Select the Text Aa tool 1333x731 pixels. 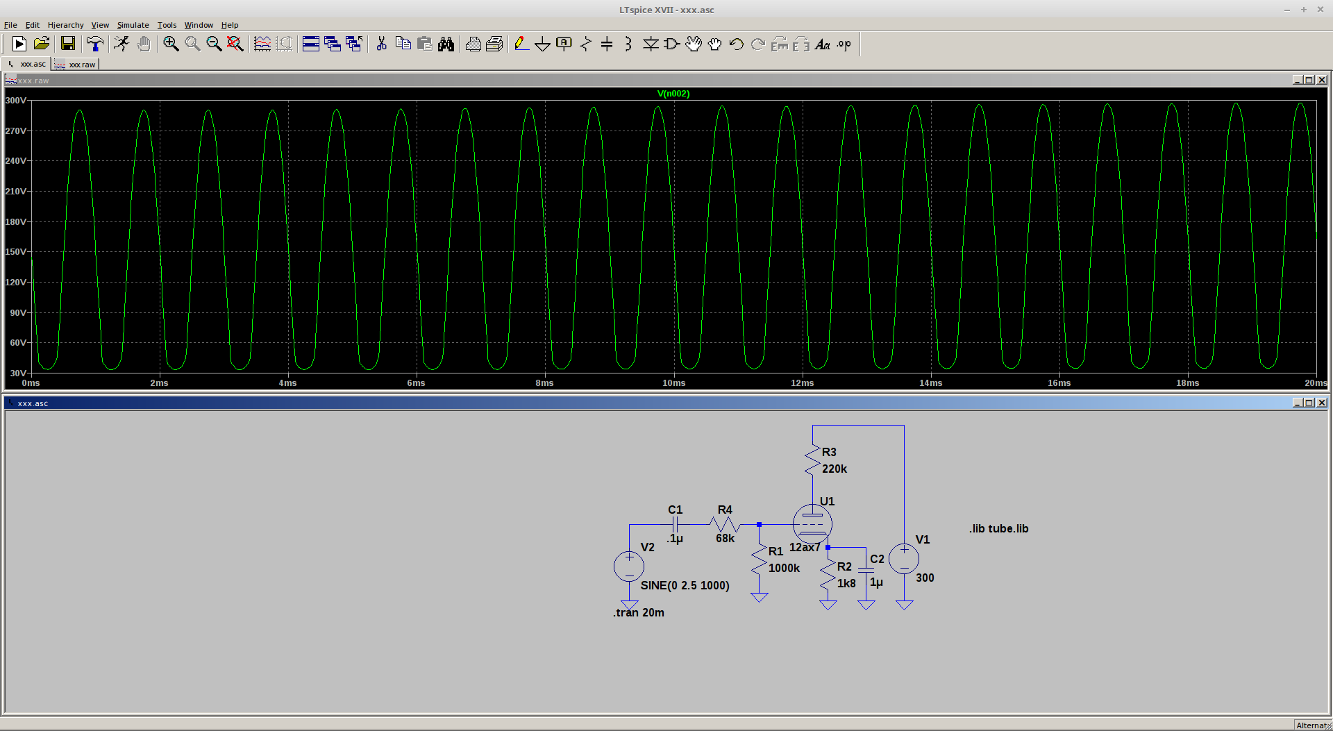pyautogui.click(x=823, y=44)
